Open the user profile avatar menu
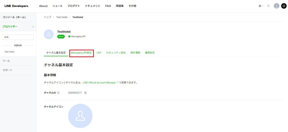Image resolution: width=288 pixels, height=132 pixels. click(x=276, y=6)
